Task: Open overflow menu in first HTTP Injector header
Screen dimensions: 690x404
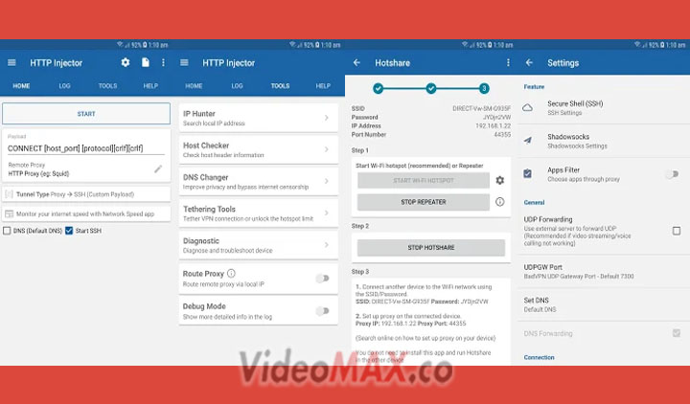Action: pos(163,62)
